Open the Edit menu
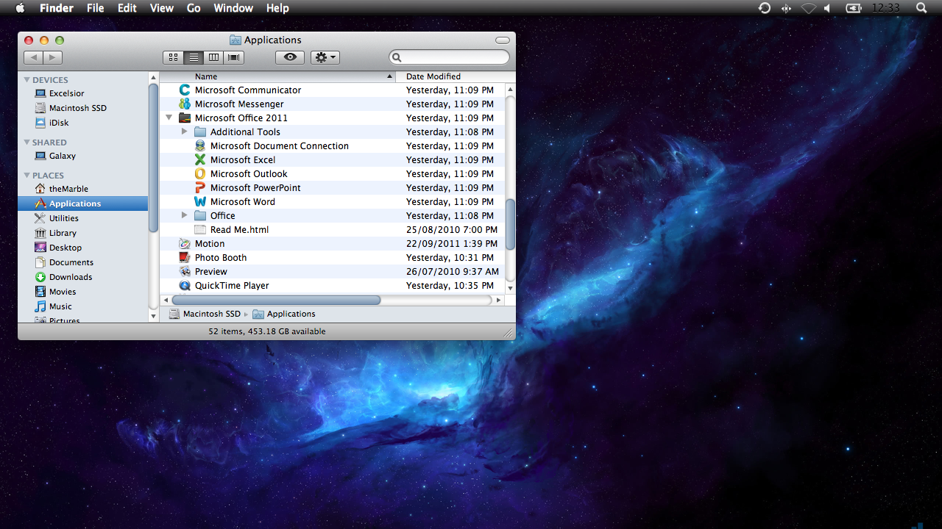Viewport: 942px width, 529px height. point(127,8)
